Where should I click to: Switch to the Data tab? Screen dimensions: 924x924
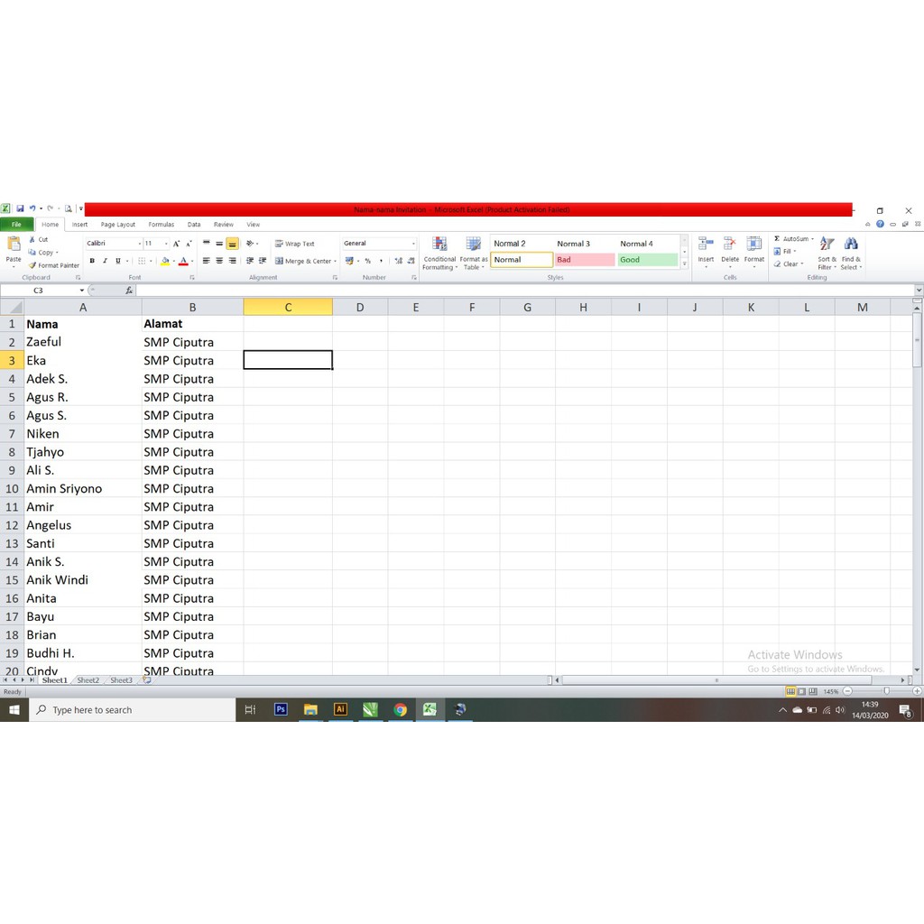(x=194, y=225)
